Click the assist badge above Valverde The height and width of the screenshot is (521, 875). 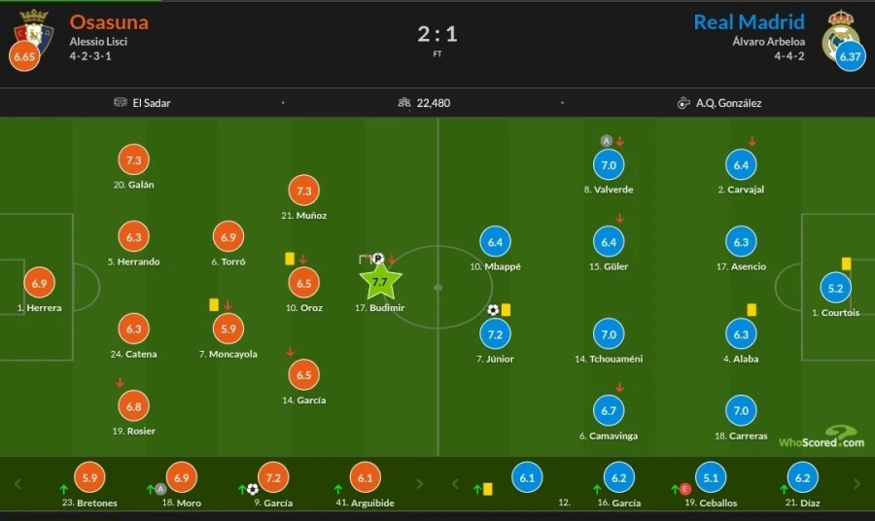[x=606, y=141]
